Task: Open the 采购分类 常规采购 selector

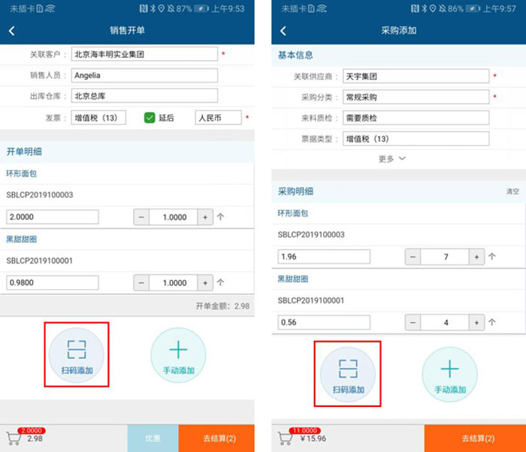Action: [416, 97]
